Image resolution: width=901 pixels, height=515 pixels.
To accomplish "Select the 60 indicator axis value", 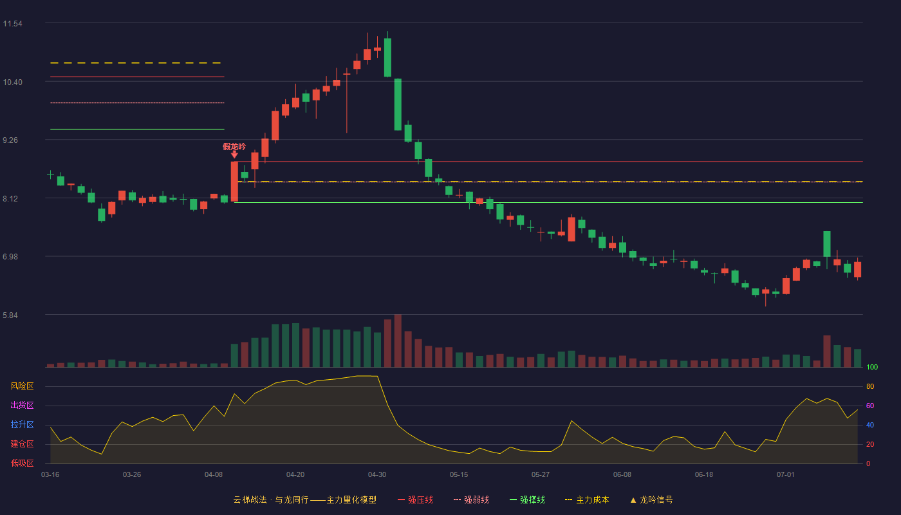I will coord(870,406).
